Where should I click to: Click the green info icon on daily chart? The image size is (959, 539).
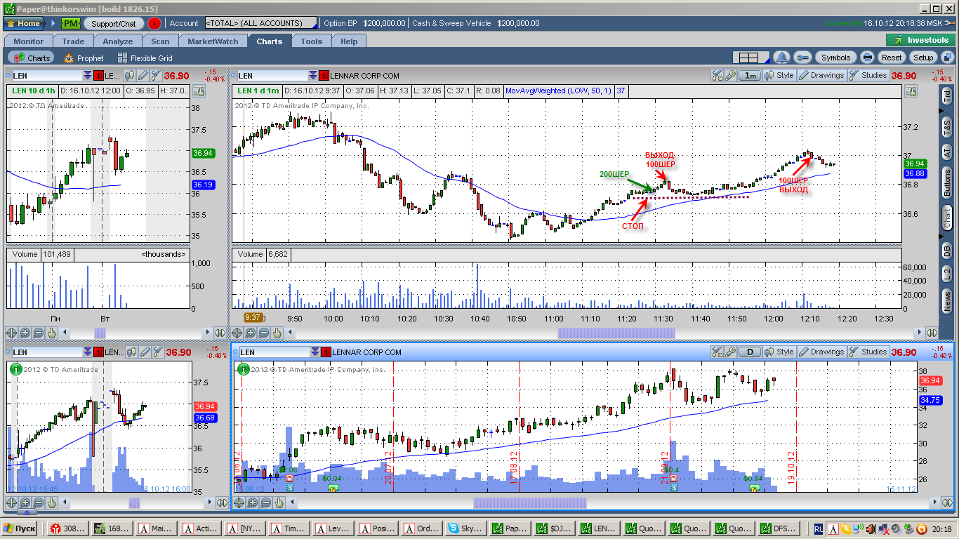[x=244, y=368]
